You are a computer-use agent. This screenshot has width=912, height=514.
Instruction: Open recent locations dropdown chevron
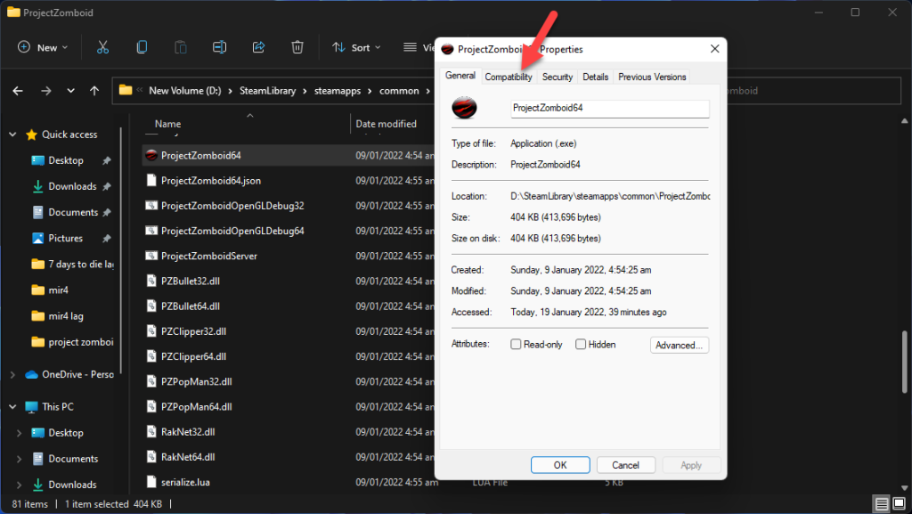[70, 91]
